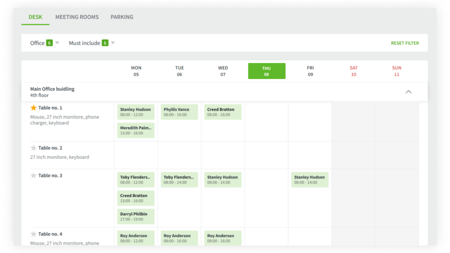This screenshot has height=253, width=450.
Task: Select Darryl Philbin's 17:00-19:00 booking
Action: coord(136,216)
